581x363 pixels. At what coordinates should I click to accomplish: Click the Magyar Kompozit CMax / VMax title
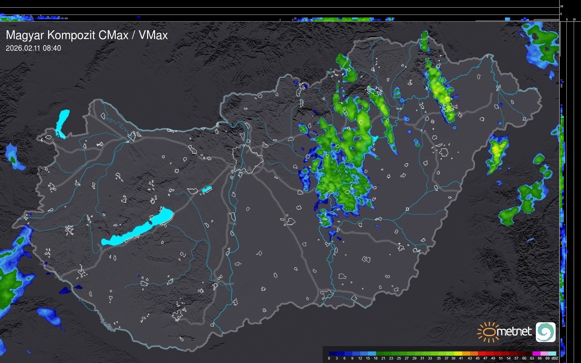click(87, 35)
